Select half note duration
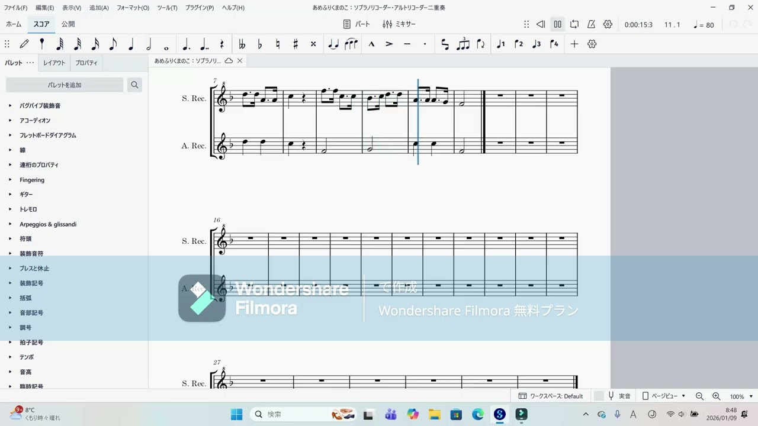The height and width of the screenshot is (426, 758). click(x=149, y=44)
